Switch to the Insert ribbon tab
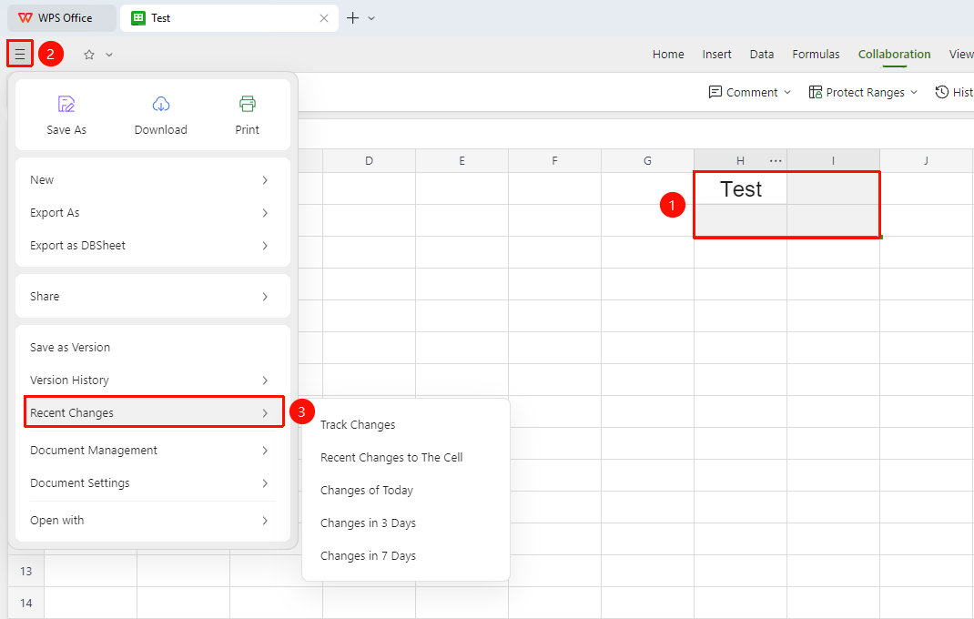The width and height of the screenshot is (974, 619). point(716,55)
